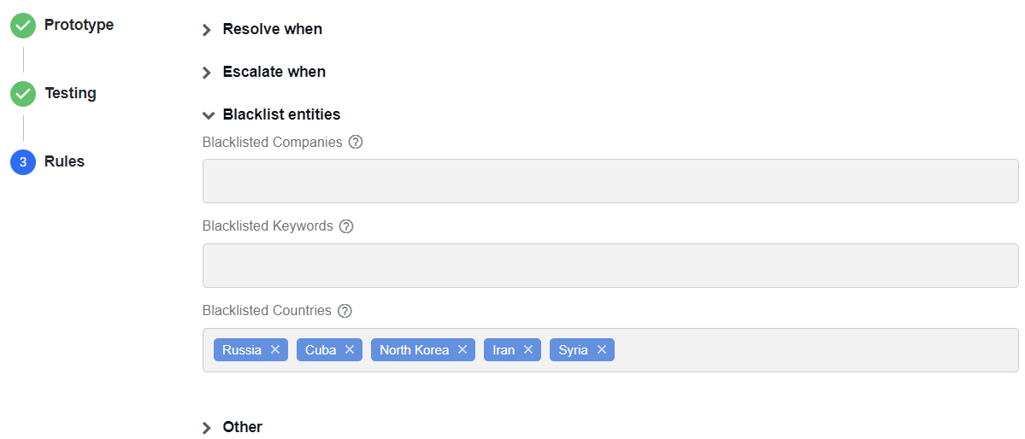The image size is (1025, 439).
Task: Go to the Testing step label
Action: [71, 93]
